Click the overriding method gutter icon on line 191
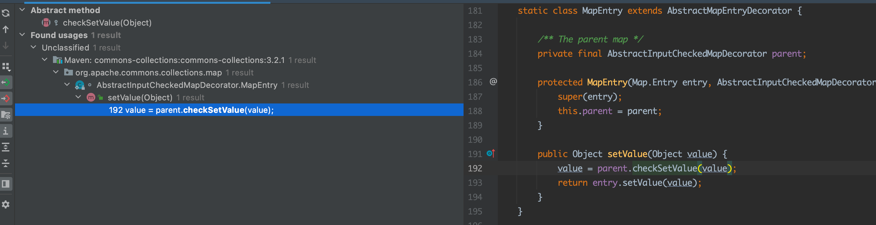The image size is (876, 225). (x=490, y=154)
